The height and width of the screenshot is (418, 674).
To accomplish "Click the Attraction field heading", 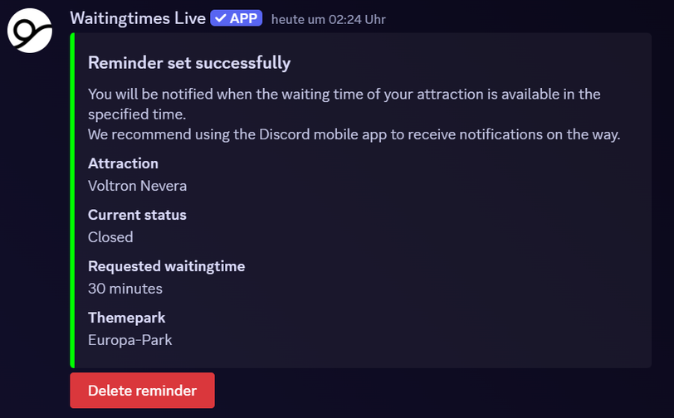I will 123,163.
